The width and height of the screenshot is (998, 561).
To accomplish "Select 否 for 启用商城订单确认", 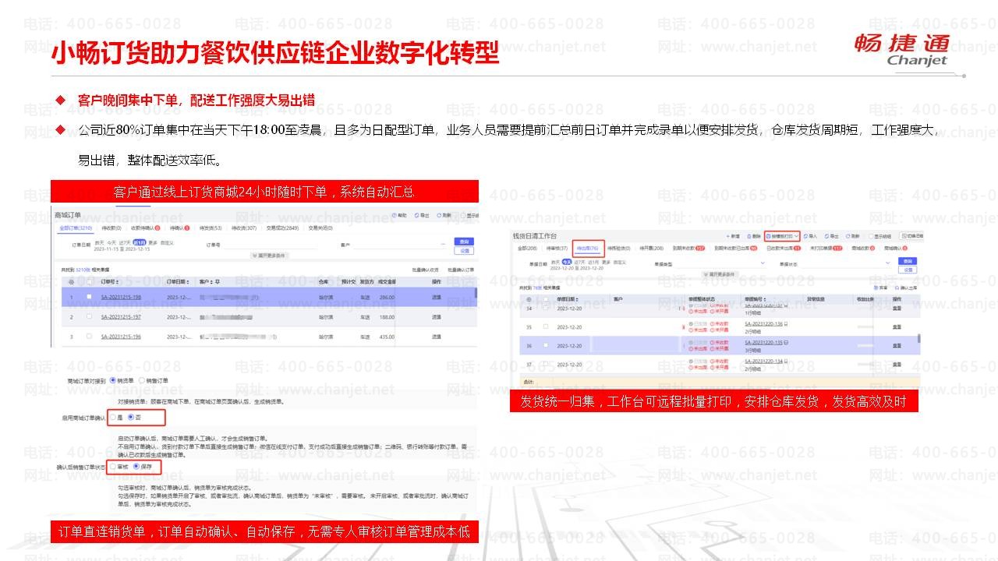I will [131, 418].
